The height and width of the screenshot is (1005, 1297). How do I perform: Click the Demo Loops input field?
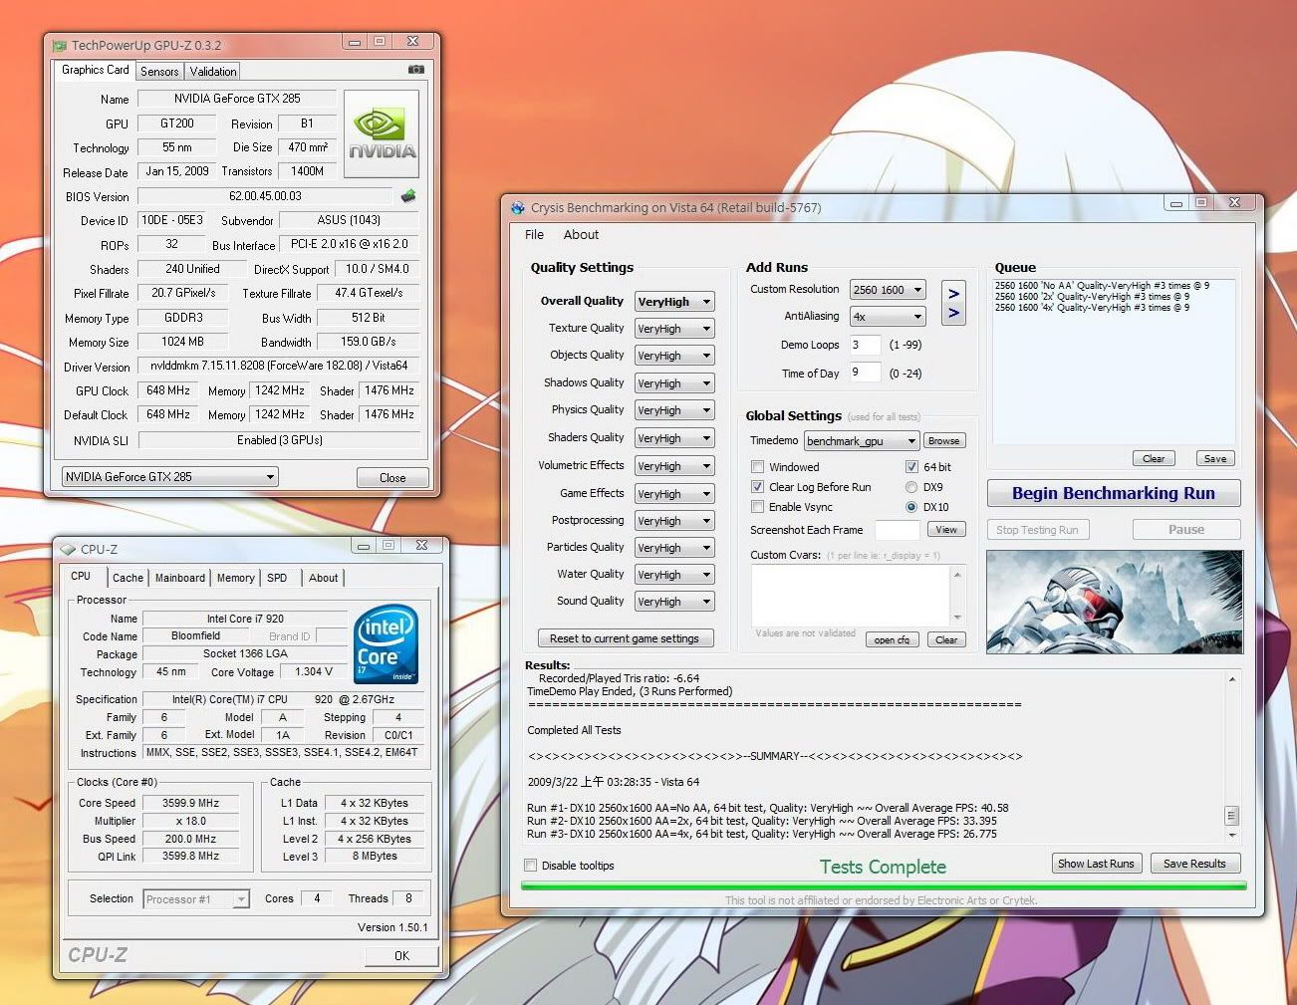(865, 345)
